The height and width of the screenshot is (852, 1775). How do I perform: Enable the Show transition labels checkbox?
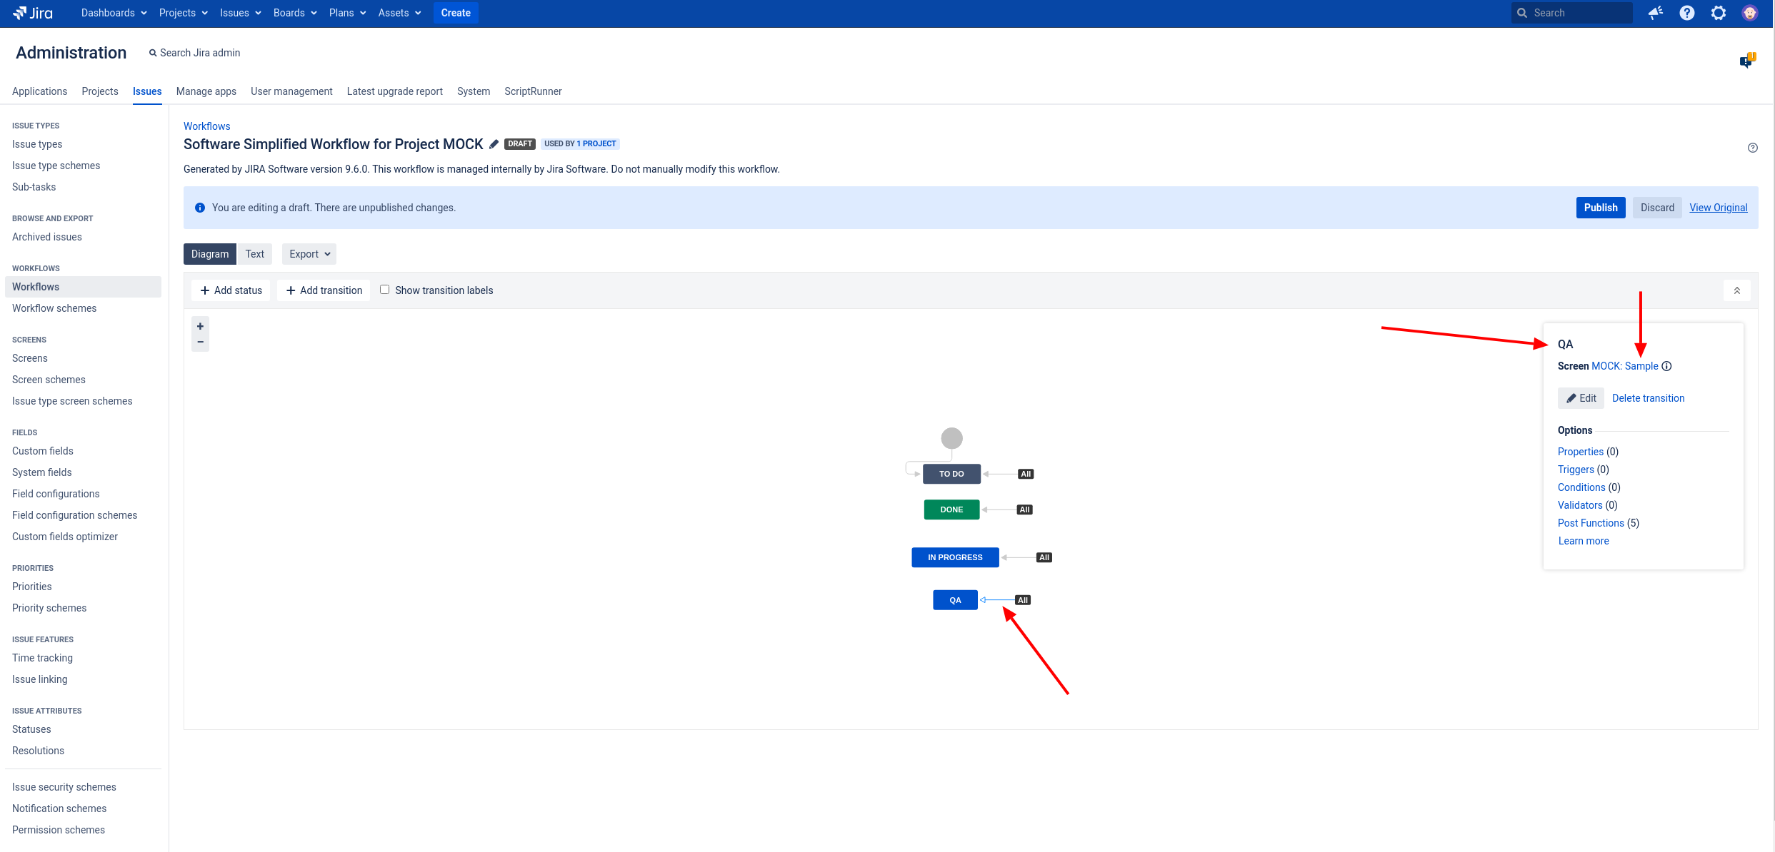click(384, 290)
